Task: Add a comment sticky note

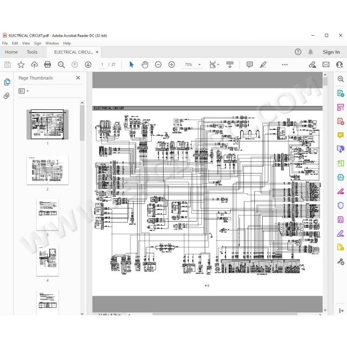Action: pyautogui.click(x=250, y=64)
